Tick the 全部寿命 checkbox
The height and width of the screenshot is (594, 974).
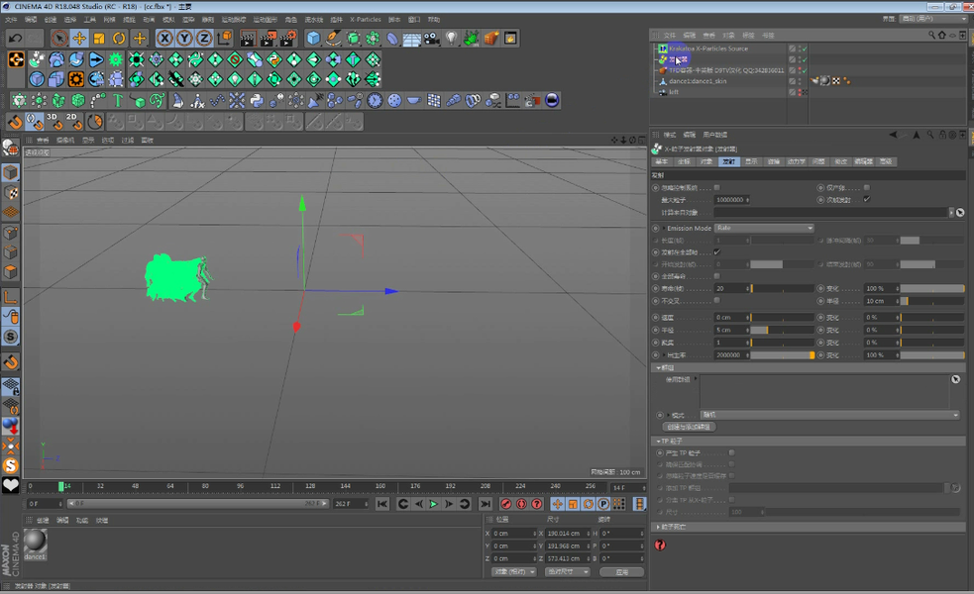(716, 275)
